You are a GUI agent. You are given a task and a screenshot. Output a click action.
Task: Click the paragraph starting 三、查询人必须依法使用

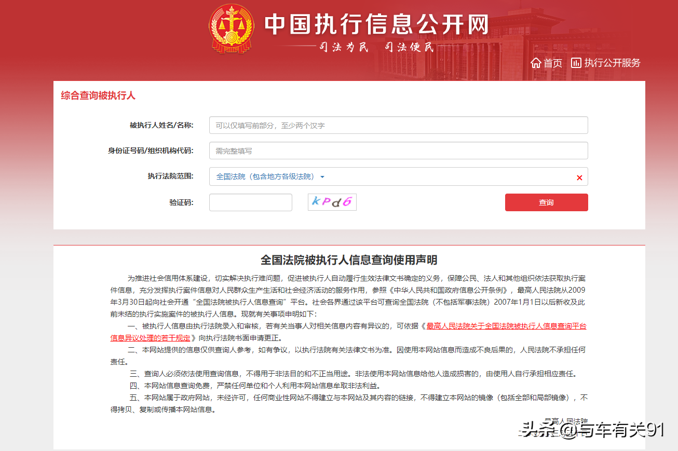[353, 374]
